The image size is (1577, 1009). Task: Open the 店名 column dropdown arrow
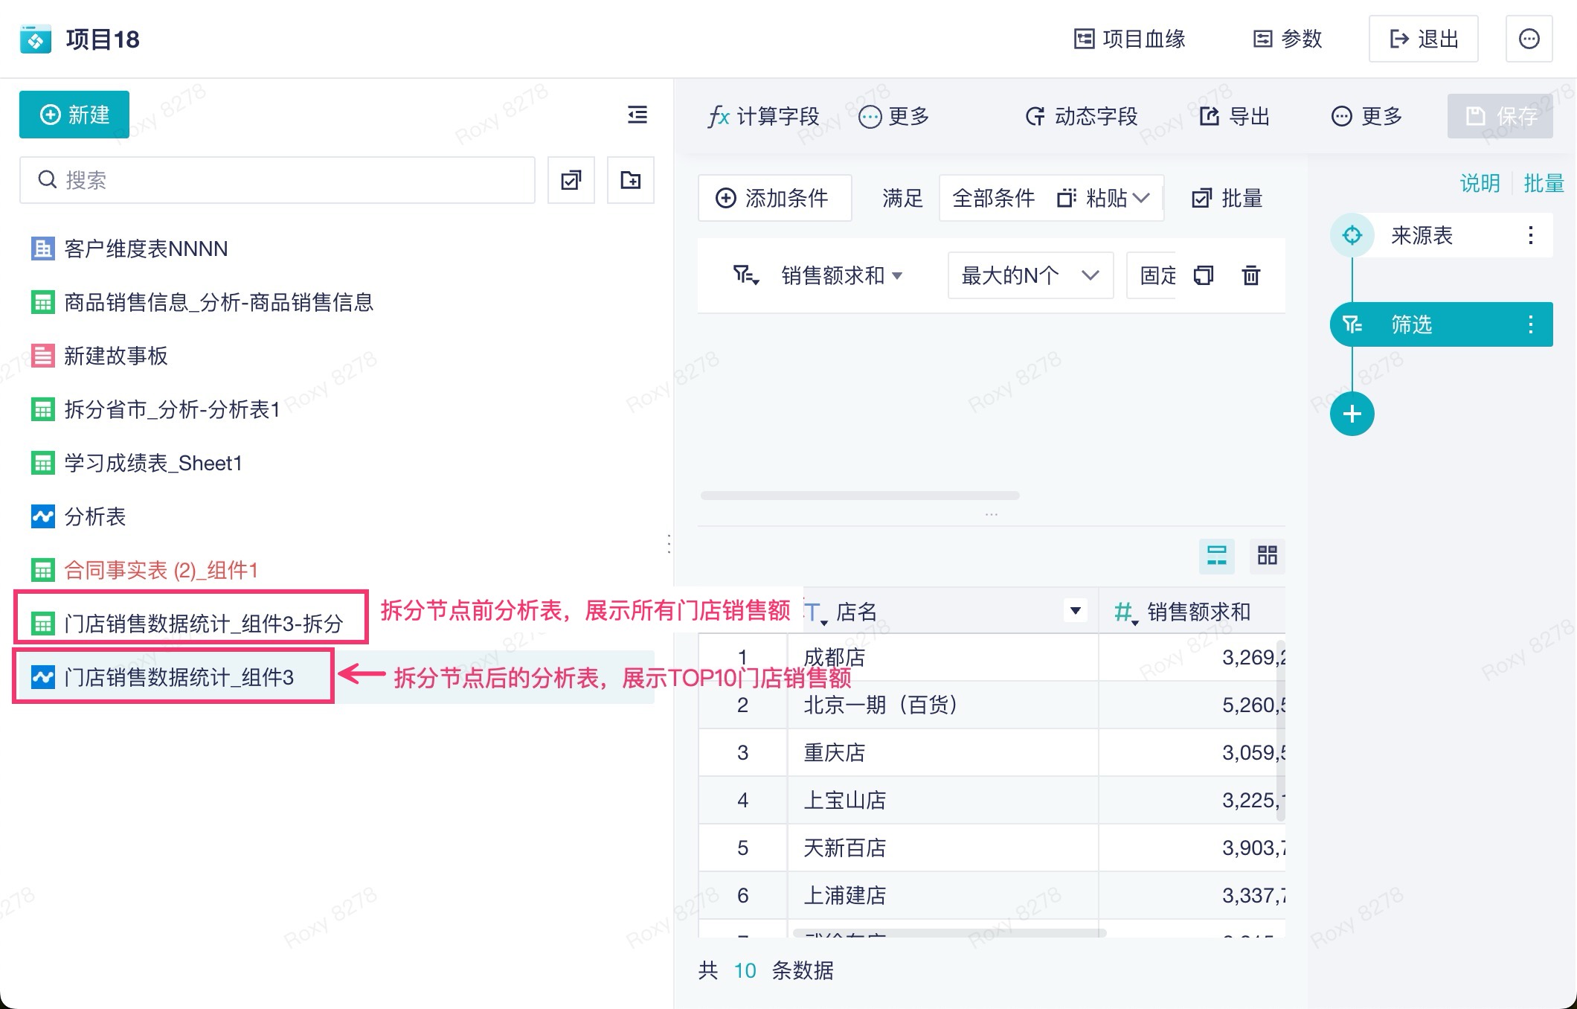(x=1075, y=611)
